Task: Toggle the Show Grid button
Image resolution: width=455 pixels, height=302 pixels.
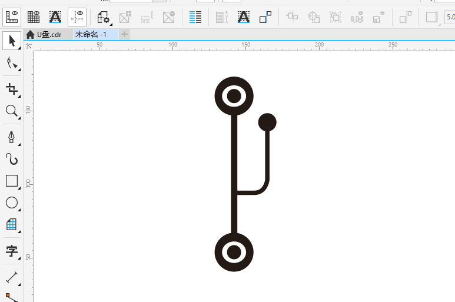Action: pos(34,17)
